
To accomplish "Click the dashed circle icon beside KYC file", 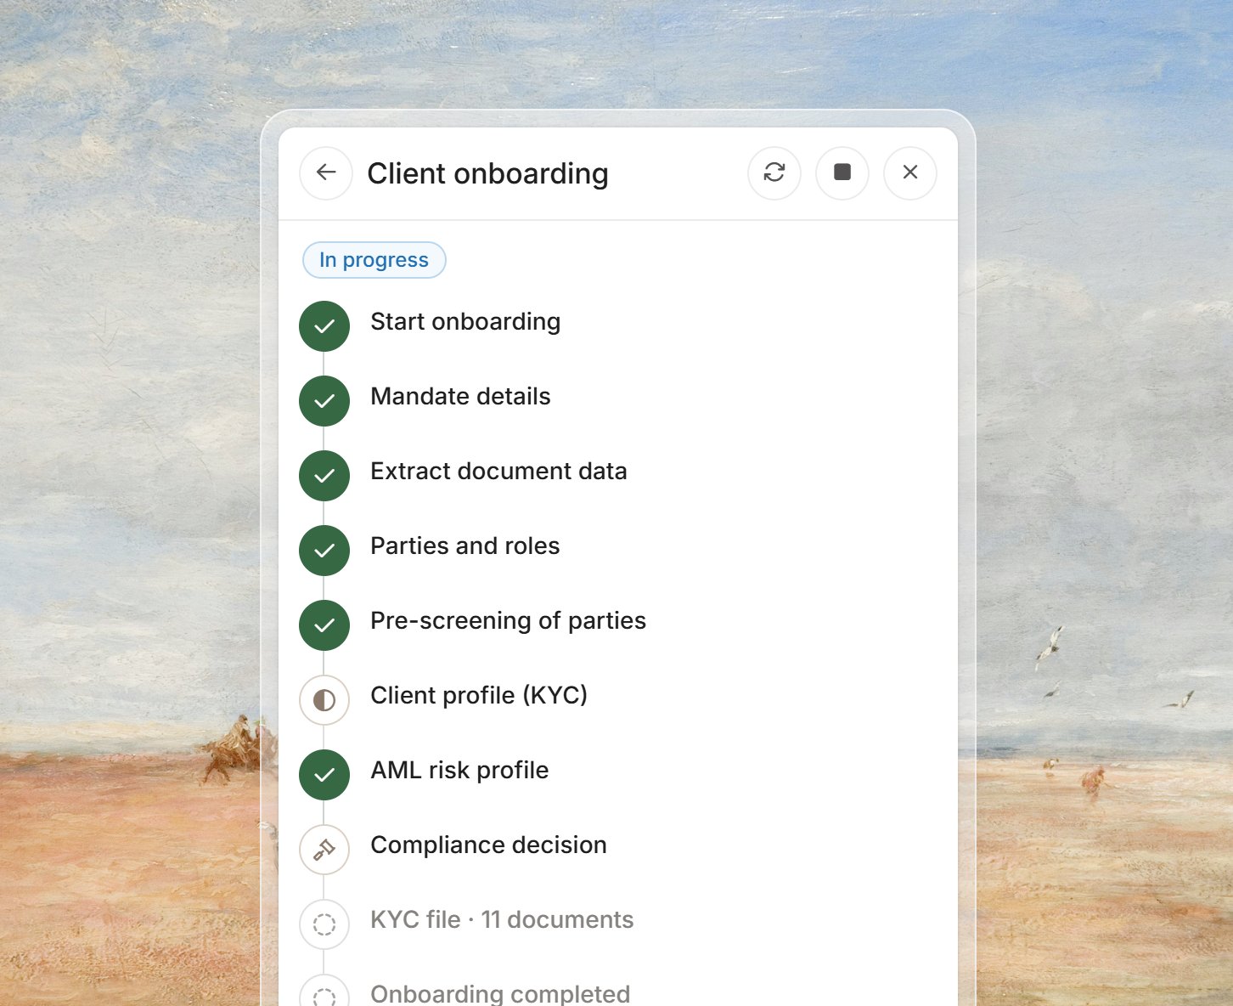I will (324, 924).
